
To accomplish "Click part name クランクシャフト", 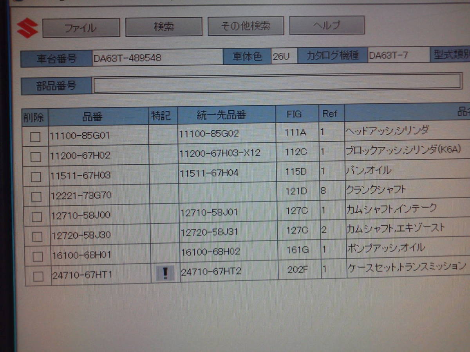I will 376,189.
